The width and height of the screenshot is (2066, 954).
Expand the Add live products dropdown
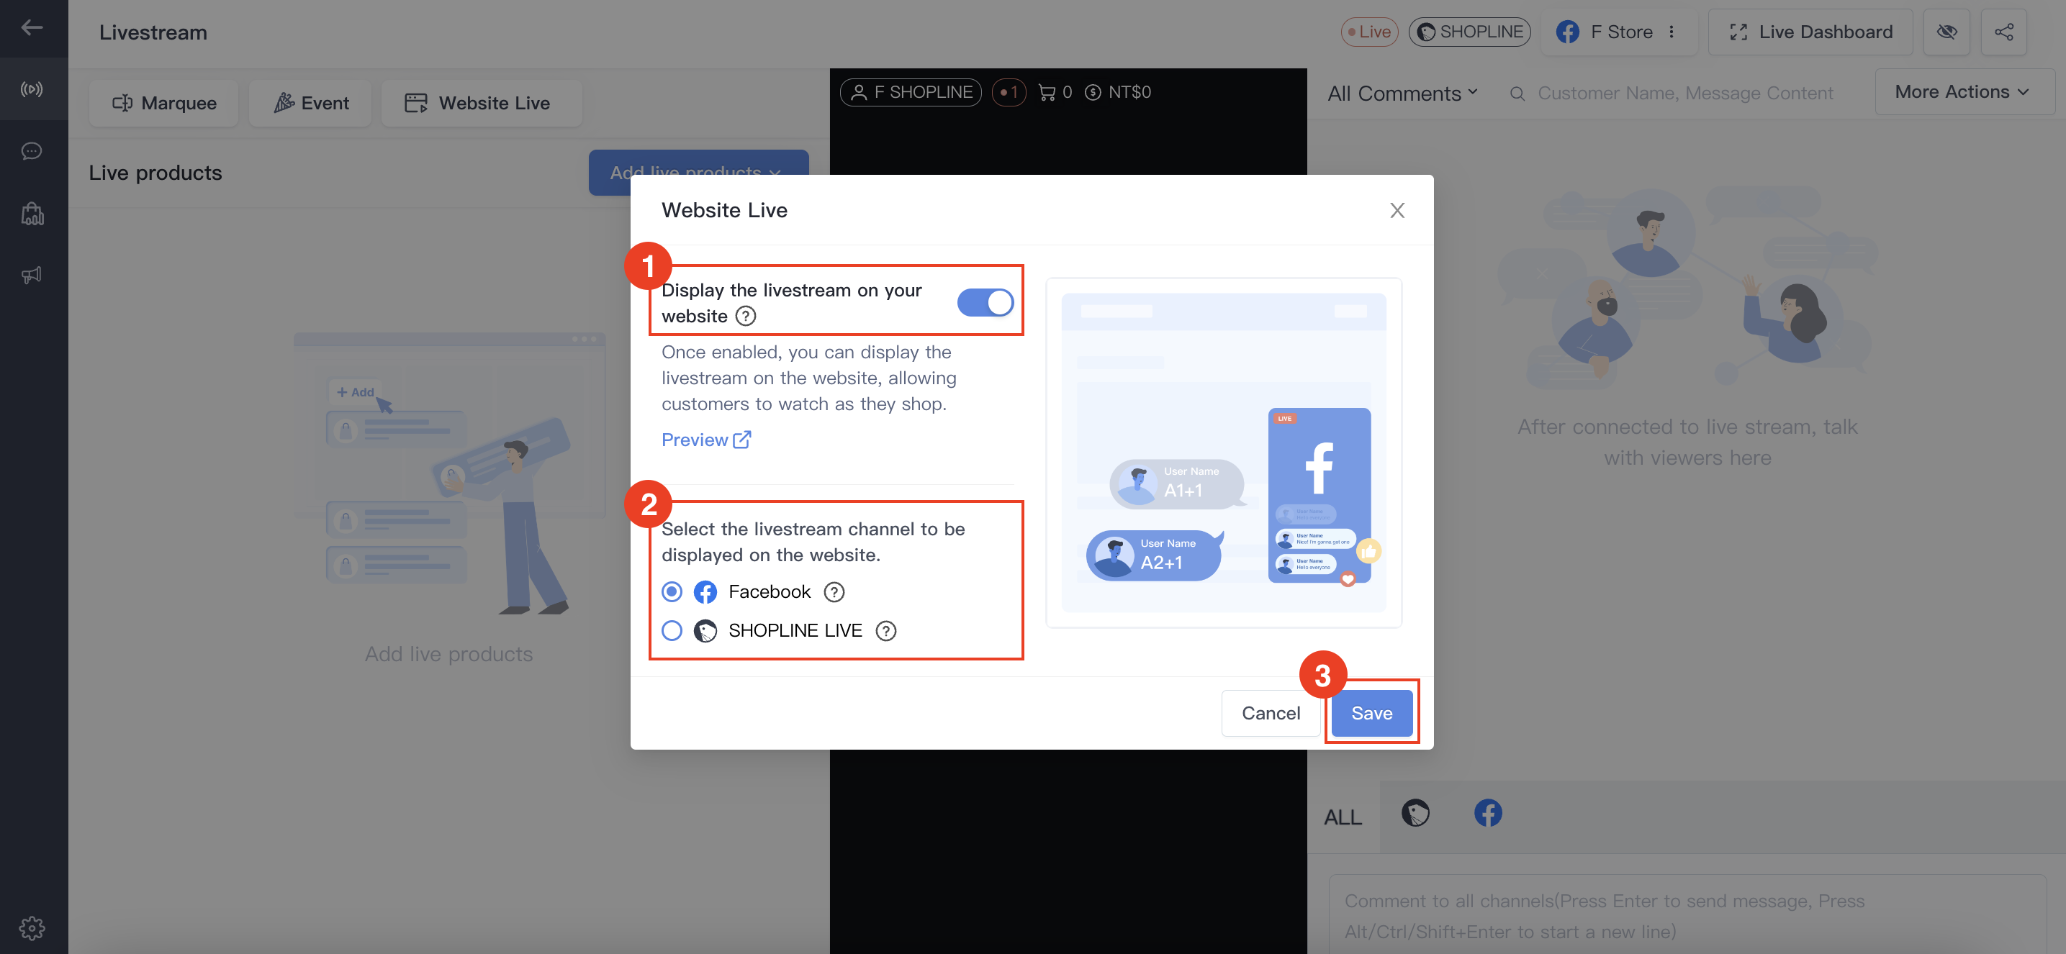(x=698, y=171)
